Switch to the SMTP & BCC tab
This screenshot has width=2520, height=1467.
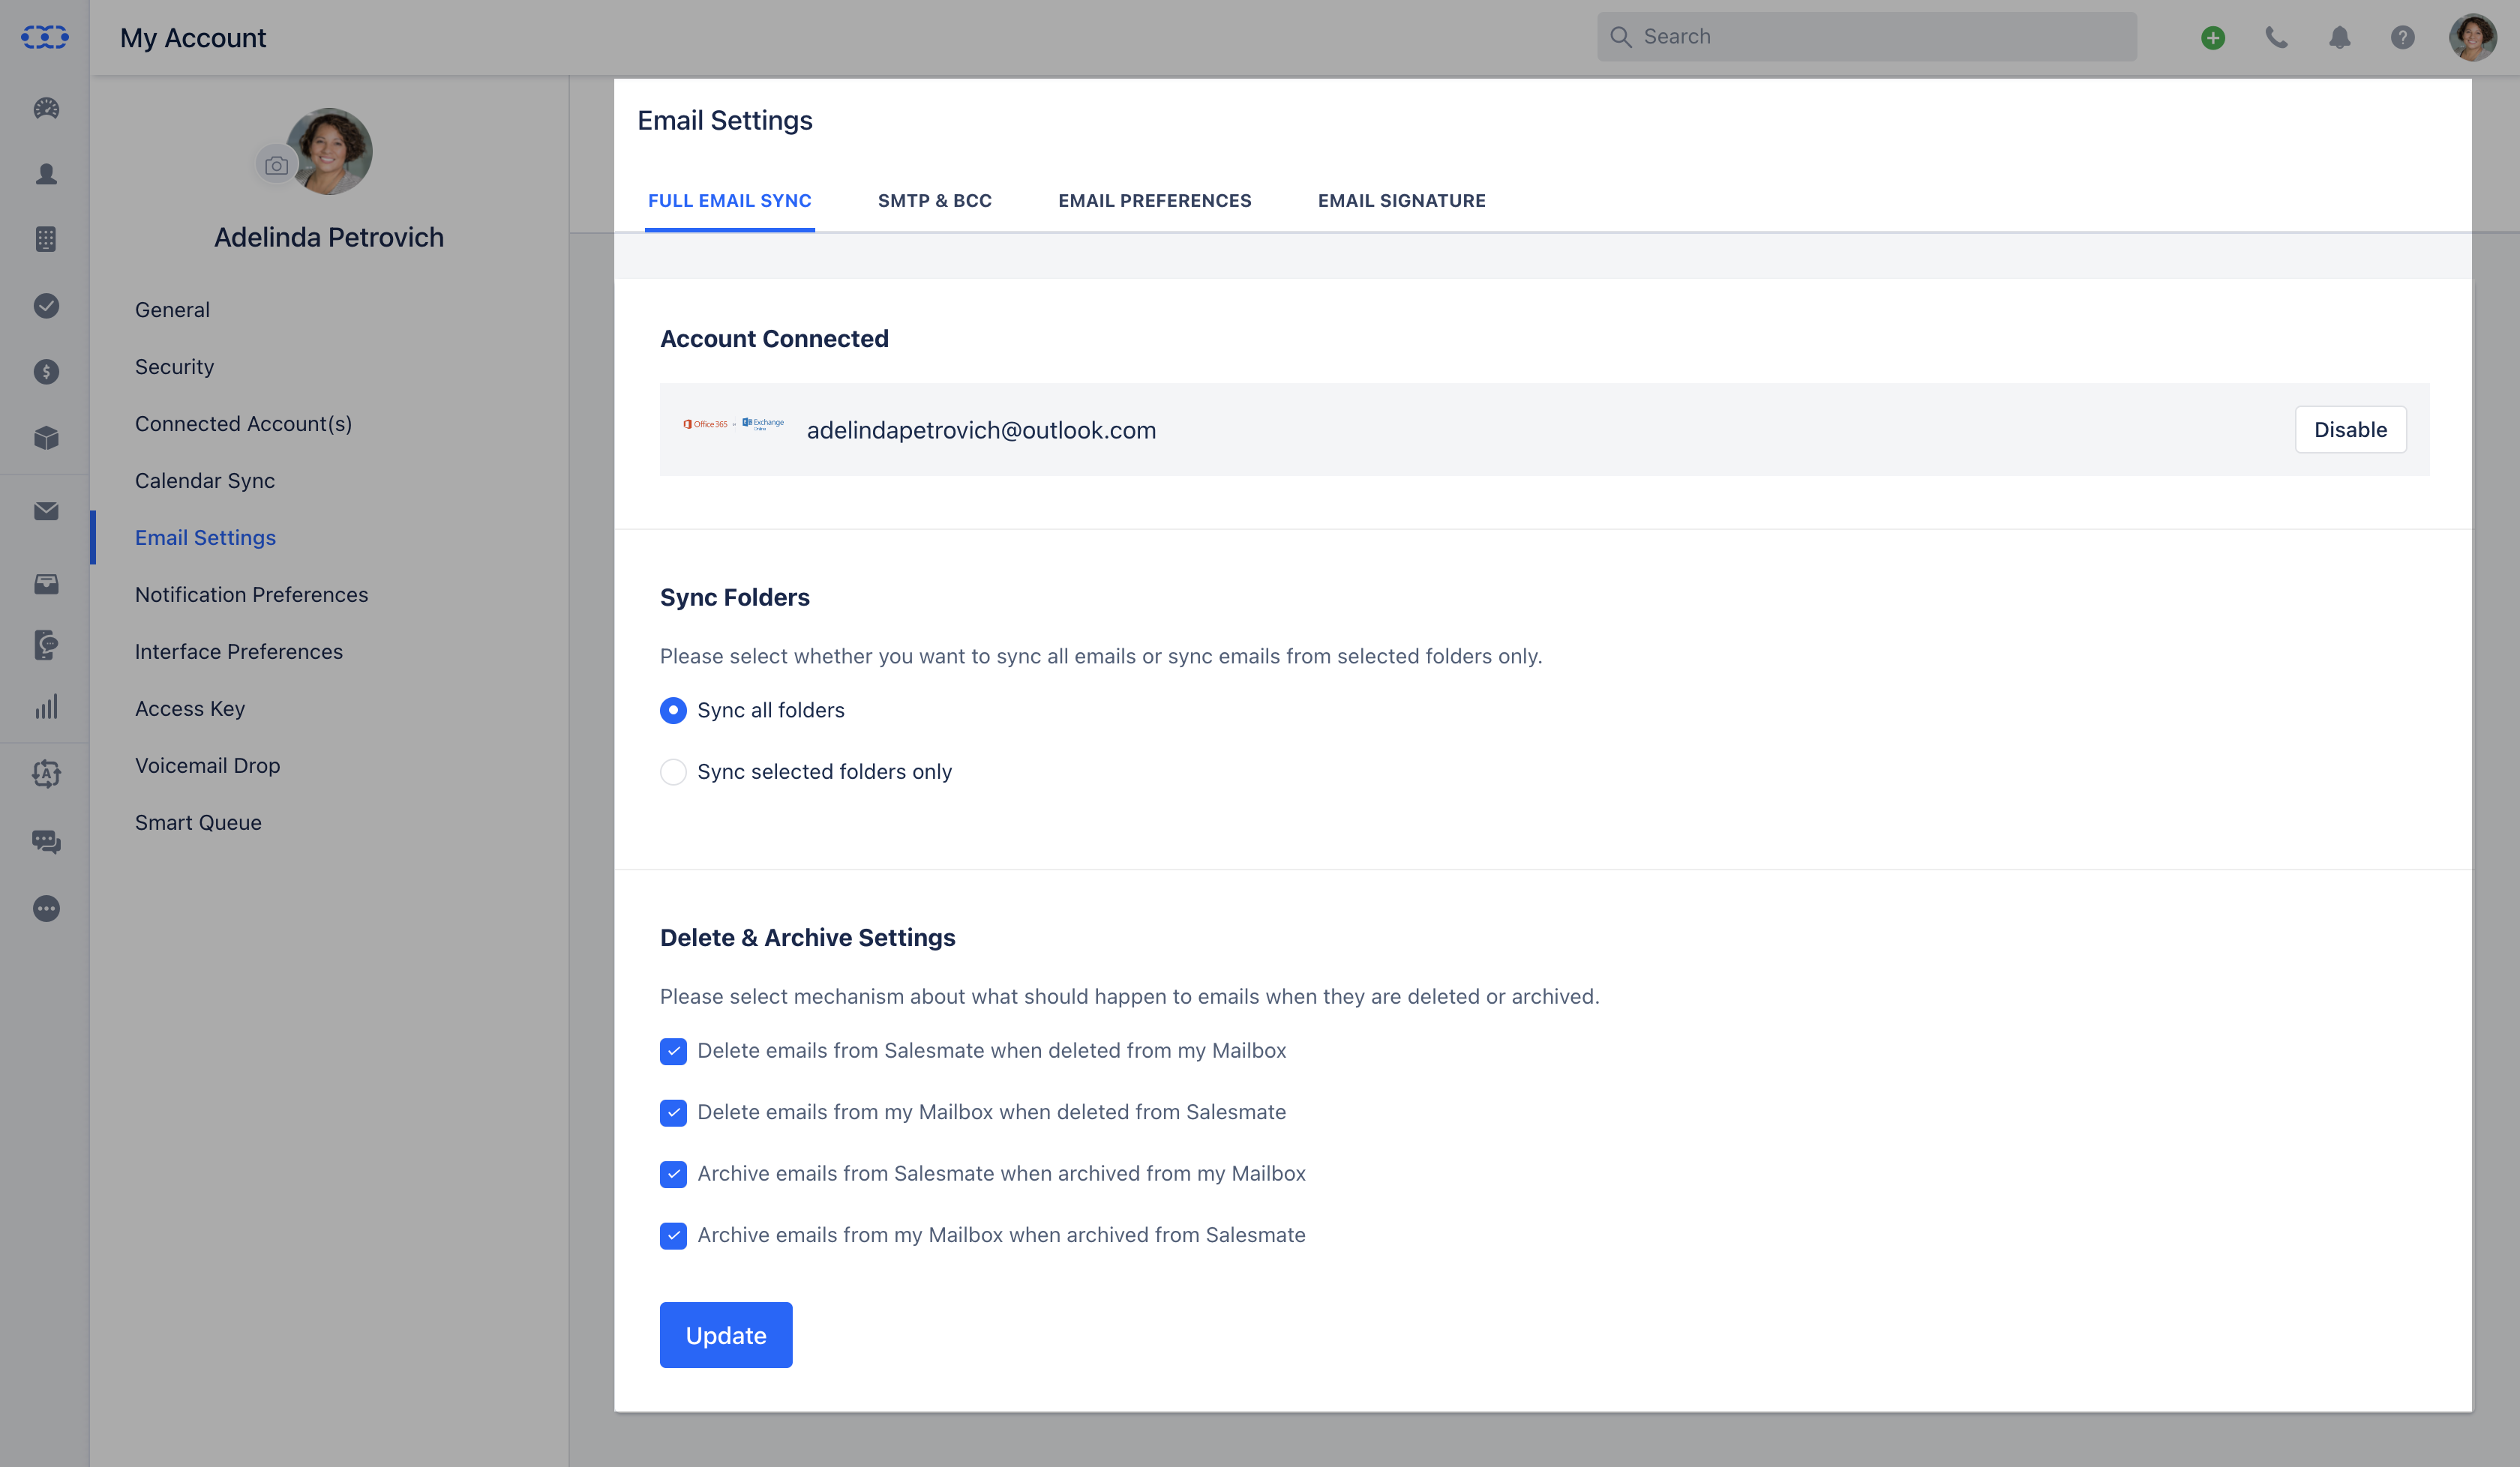[x=935, y=200]
